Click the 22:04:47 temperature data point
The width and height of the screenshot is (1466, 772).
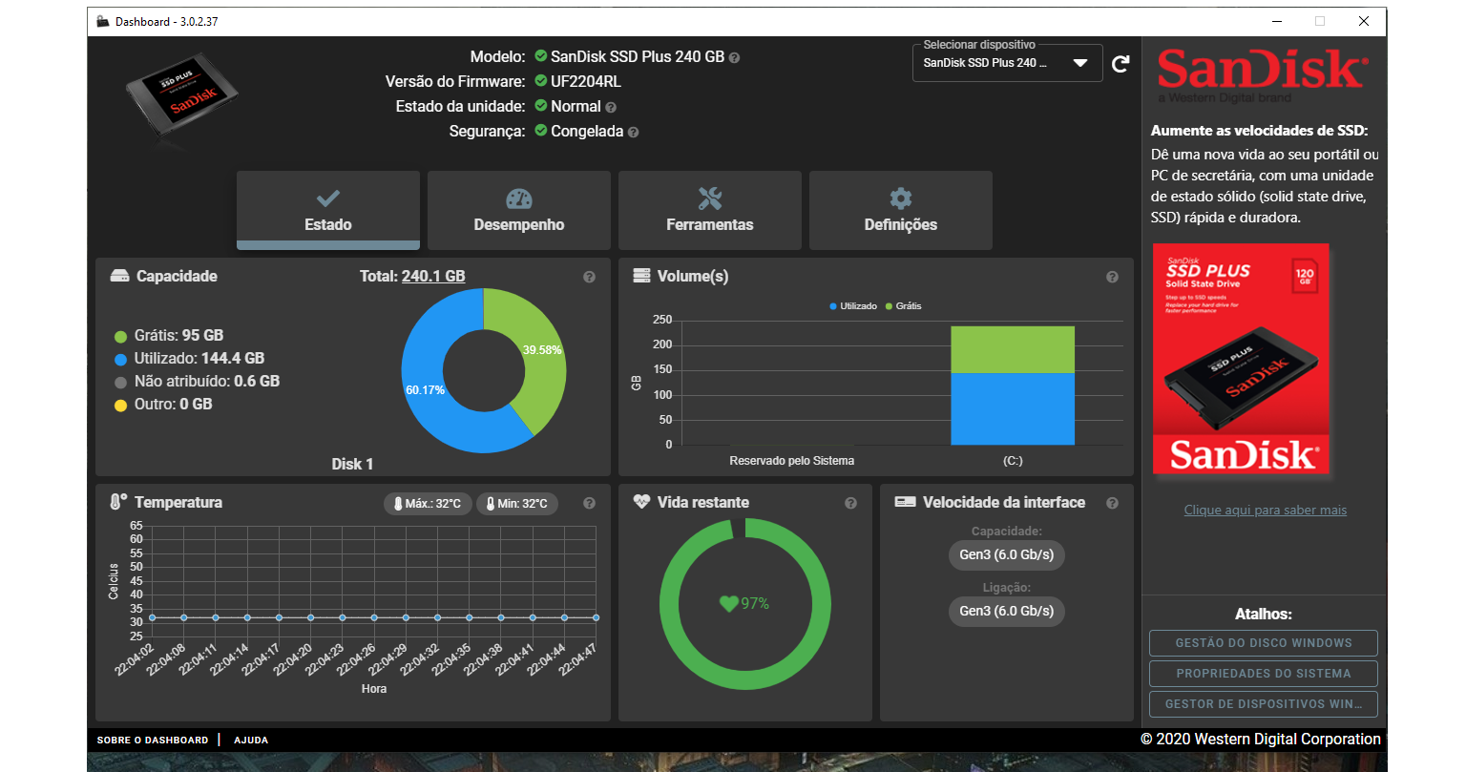597,617
